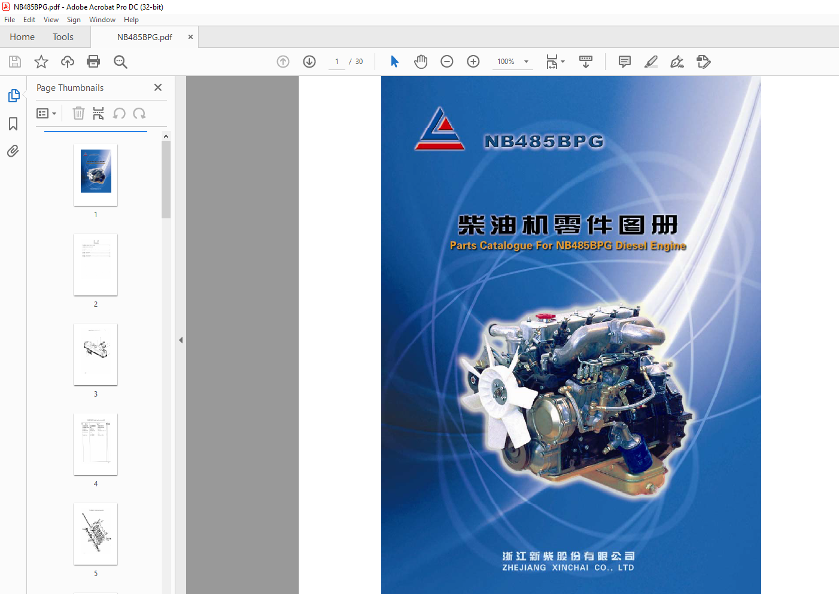Select the Highlight text pen
Viewport: 839px width, 594px height.
[651, 62]
